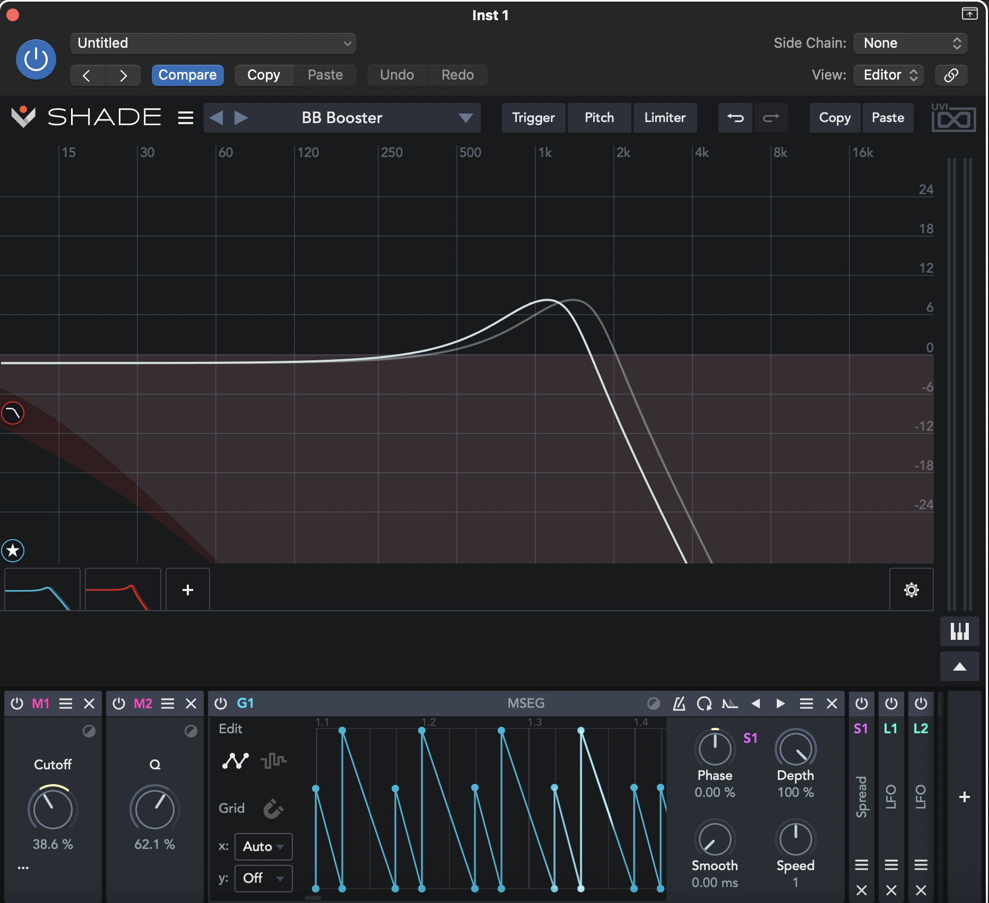Click the Logic header Paste button
Viewport: 989px width, 903px height.
(325, 75)
